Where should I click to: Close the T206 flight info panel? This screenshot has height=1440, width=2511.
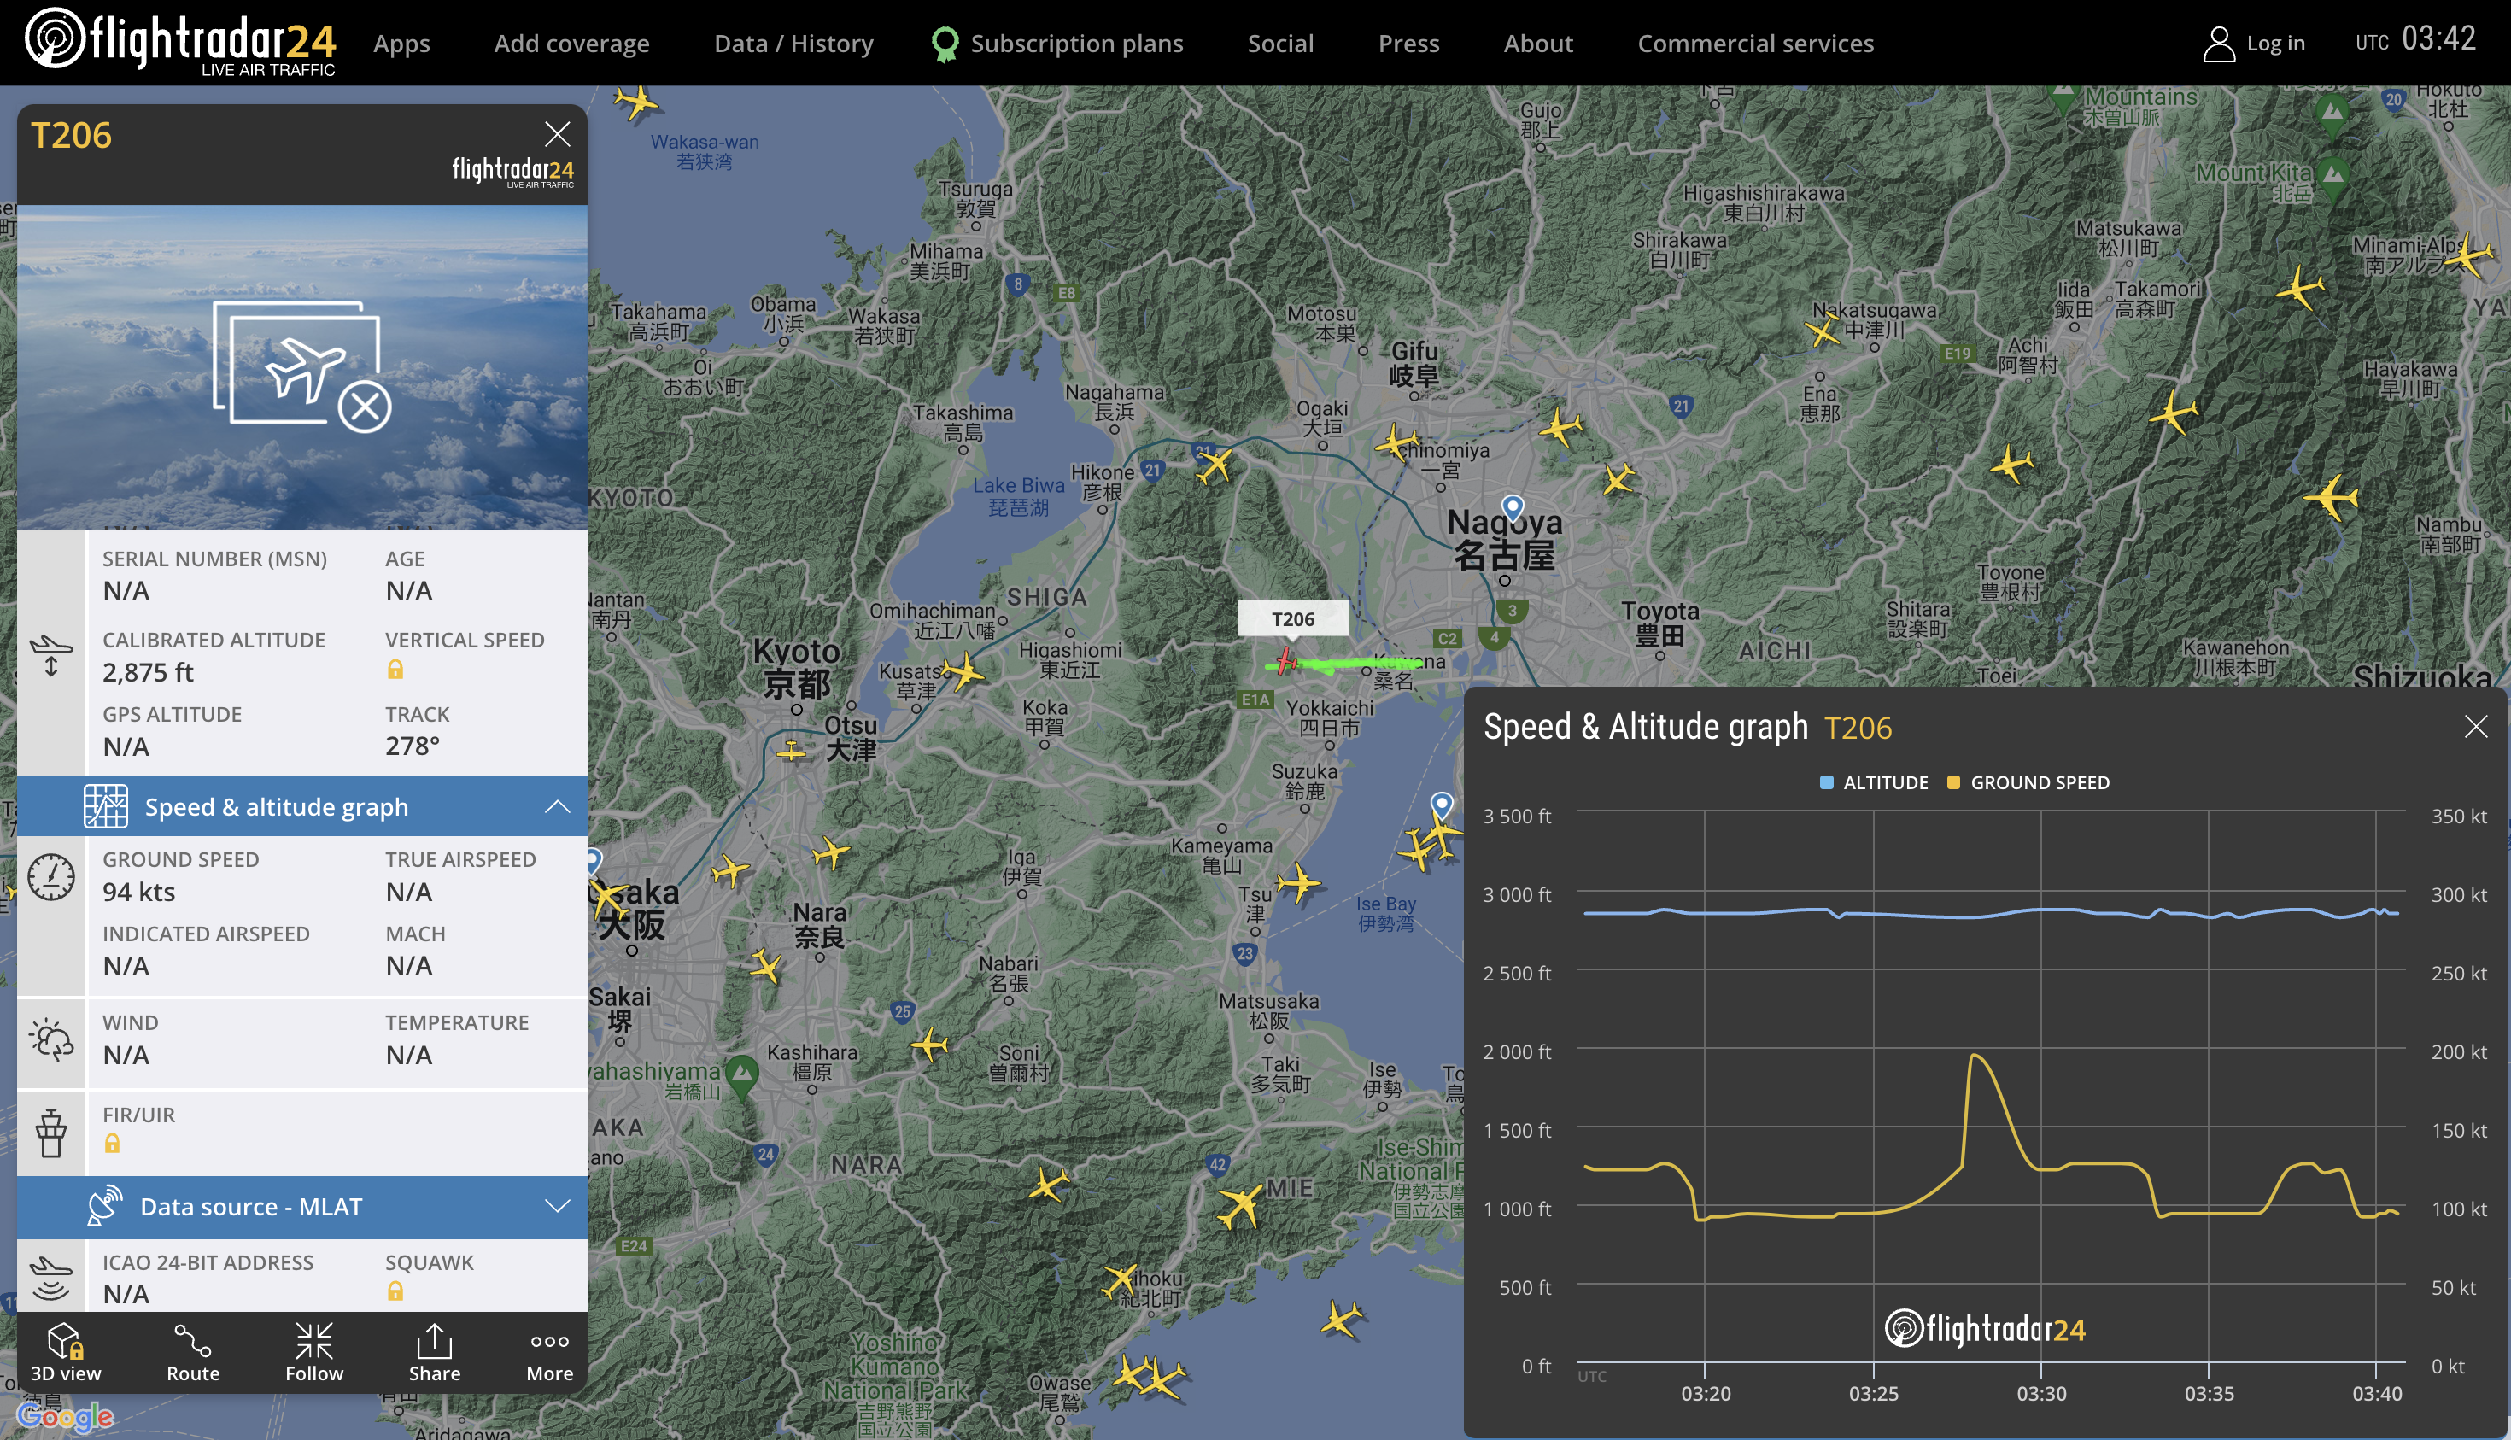pos(558,133)
